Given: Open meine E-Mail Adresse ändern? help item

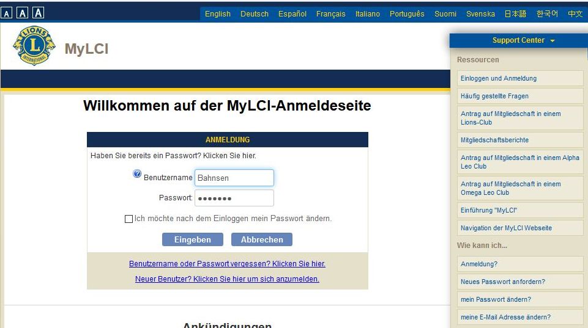Looking at the screenshot, I should (520, 317).
